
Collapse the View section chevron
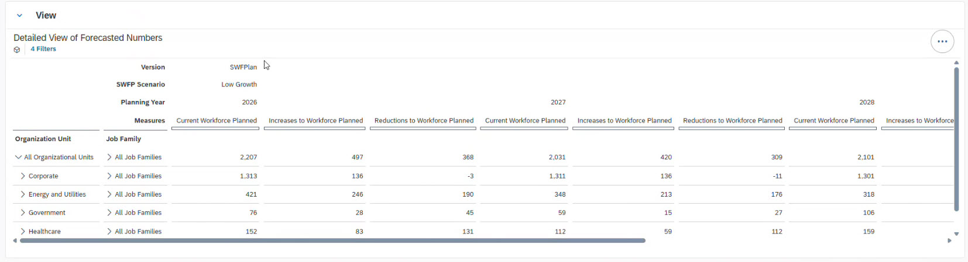pos(19,16)
